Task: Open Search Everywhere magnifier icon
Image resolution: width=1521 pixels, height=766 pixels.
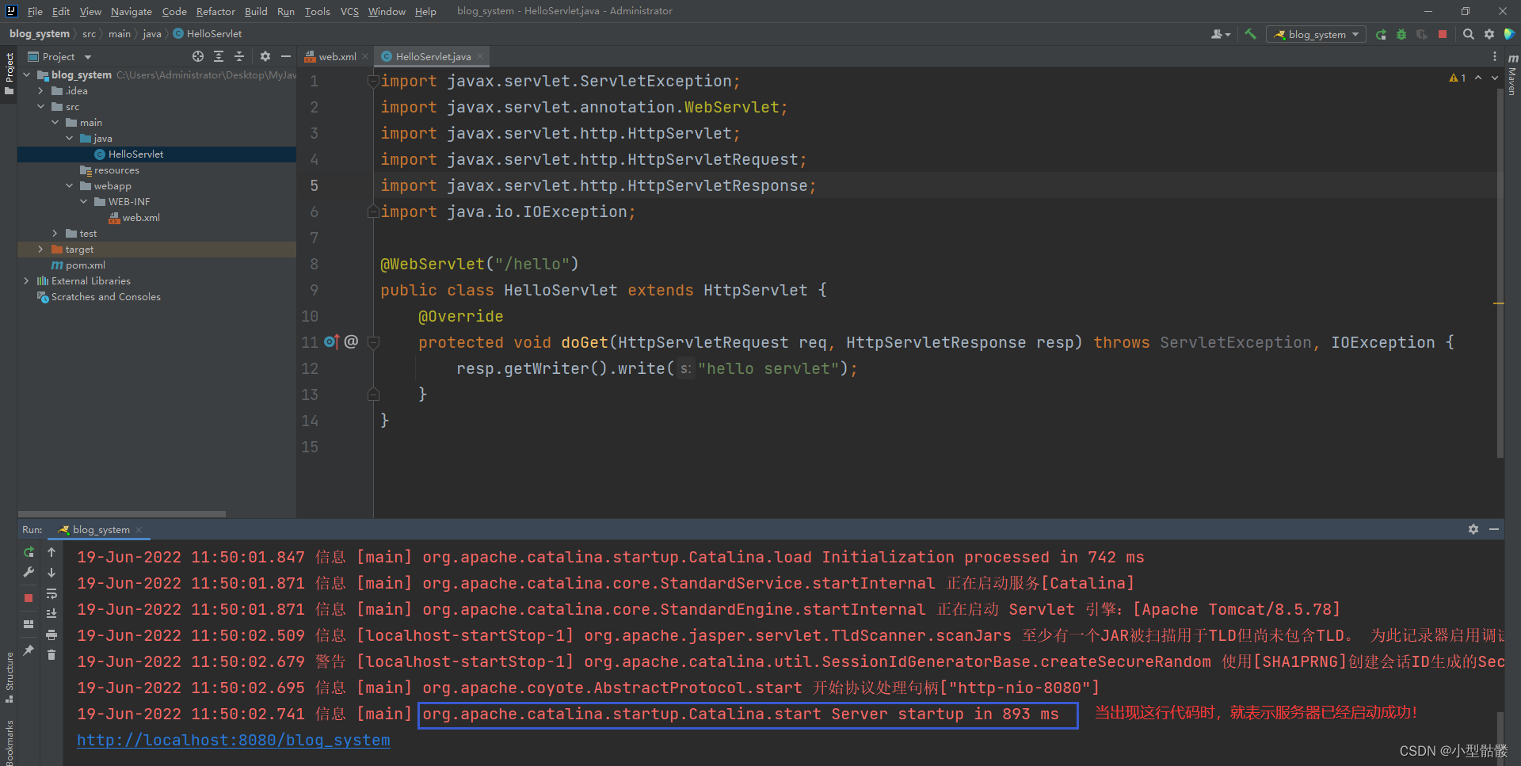Action: click(1468, 34)
